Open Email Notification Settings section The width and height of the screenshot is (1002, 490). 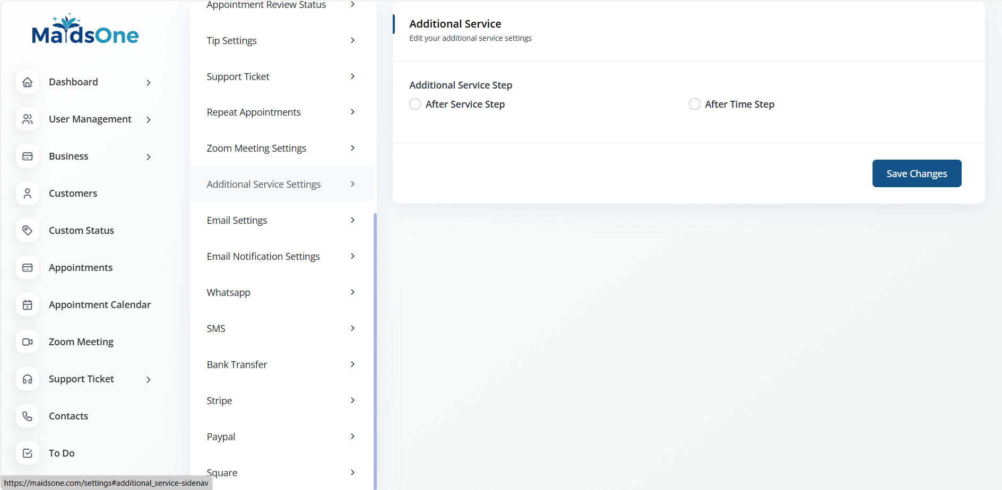pyautogui.click(x=263, y=257)
